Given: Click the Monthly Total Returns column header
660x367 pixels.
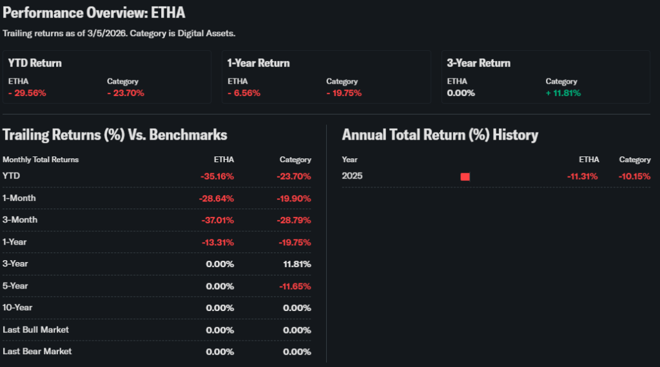Looking at the screenshot, I should coord(41,159).
